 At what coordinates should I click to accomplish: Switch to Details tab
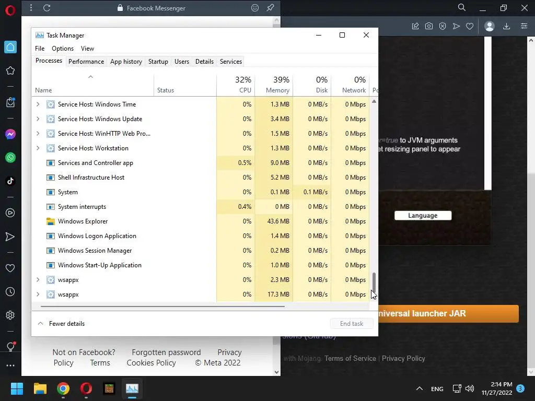point(204,62)
